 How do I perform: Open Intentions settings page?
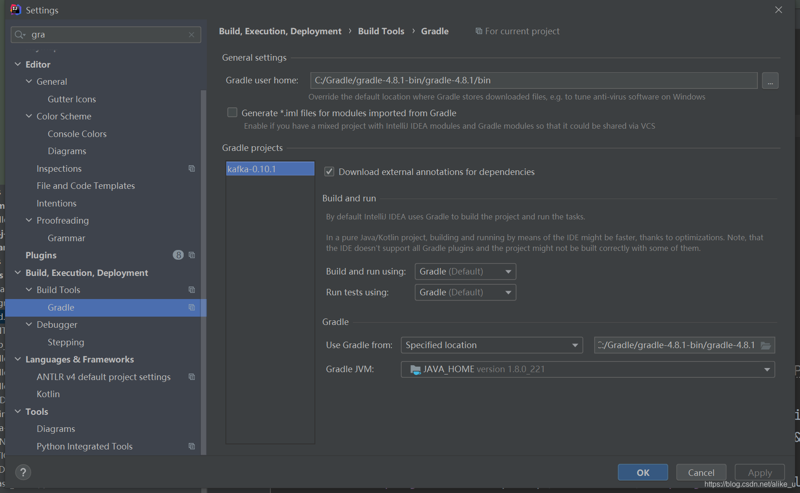point(57,203)
